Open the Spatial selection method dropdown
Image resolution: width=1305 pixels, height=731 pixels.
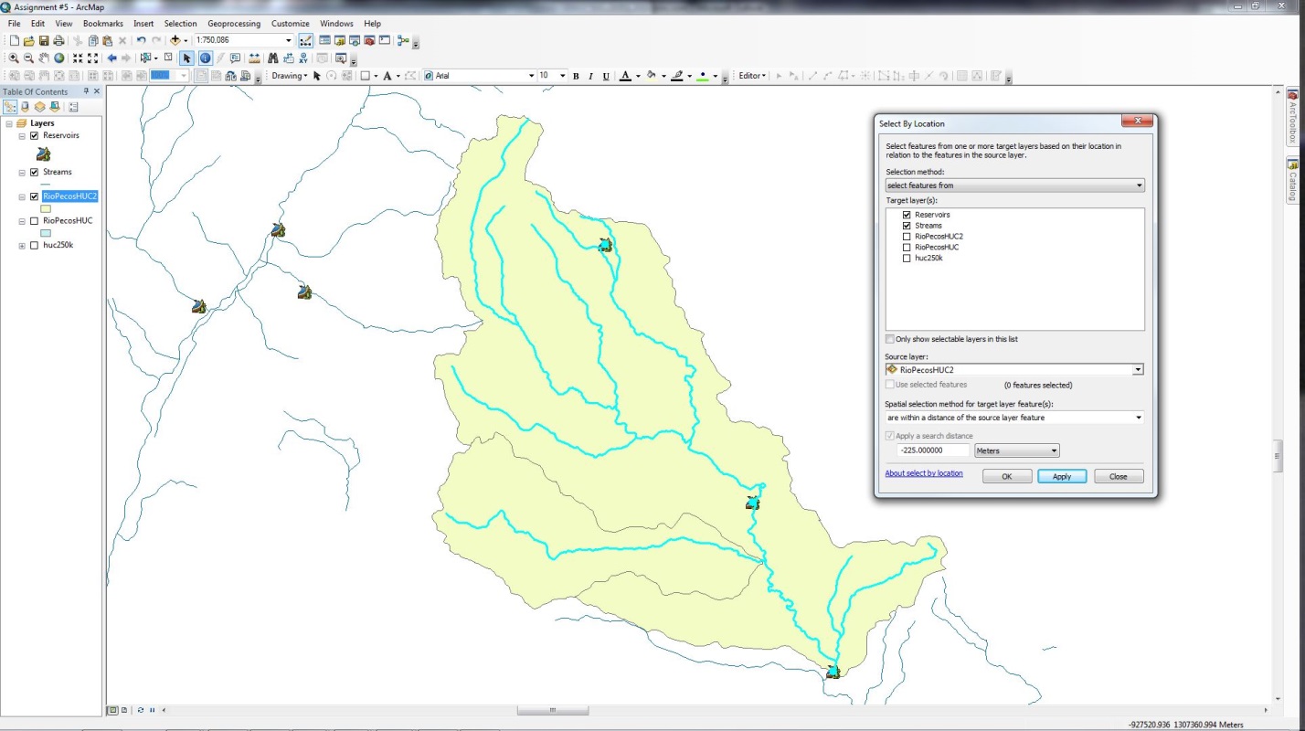pyautogui.click(x=1014, y=418)
